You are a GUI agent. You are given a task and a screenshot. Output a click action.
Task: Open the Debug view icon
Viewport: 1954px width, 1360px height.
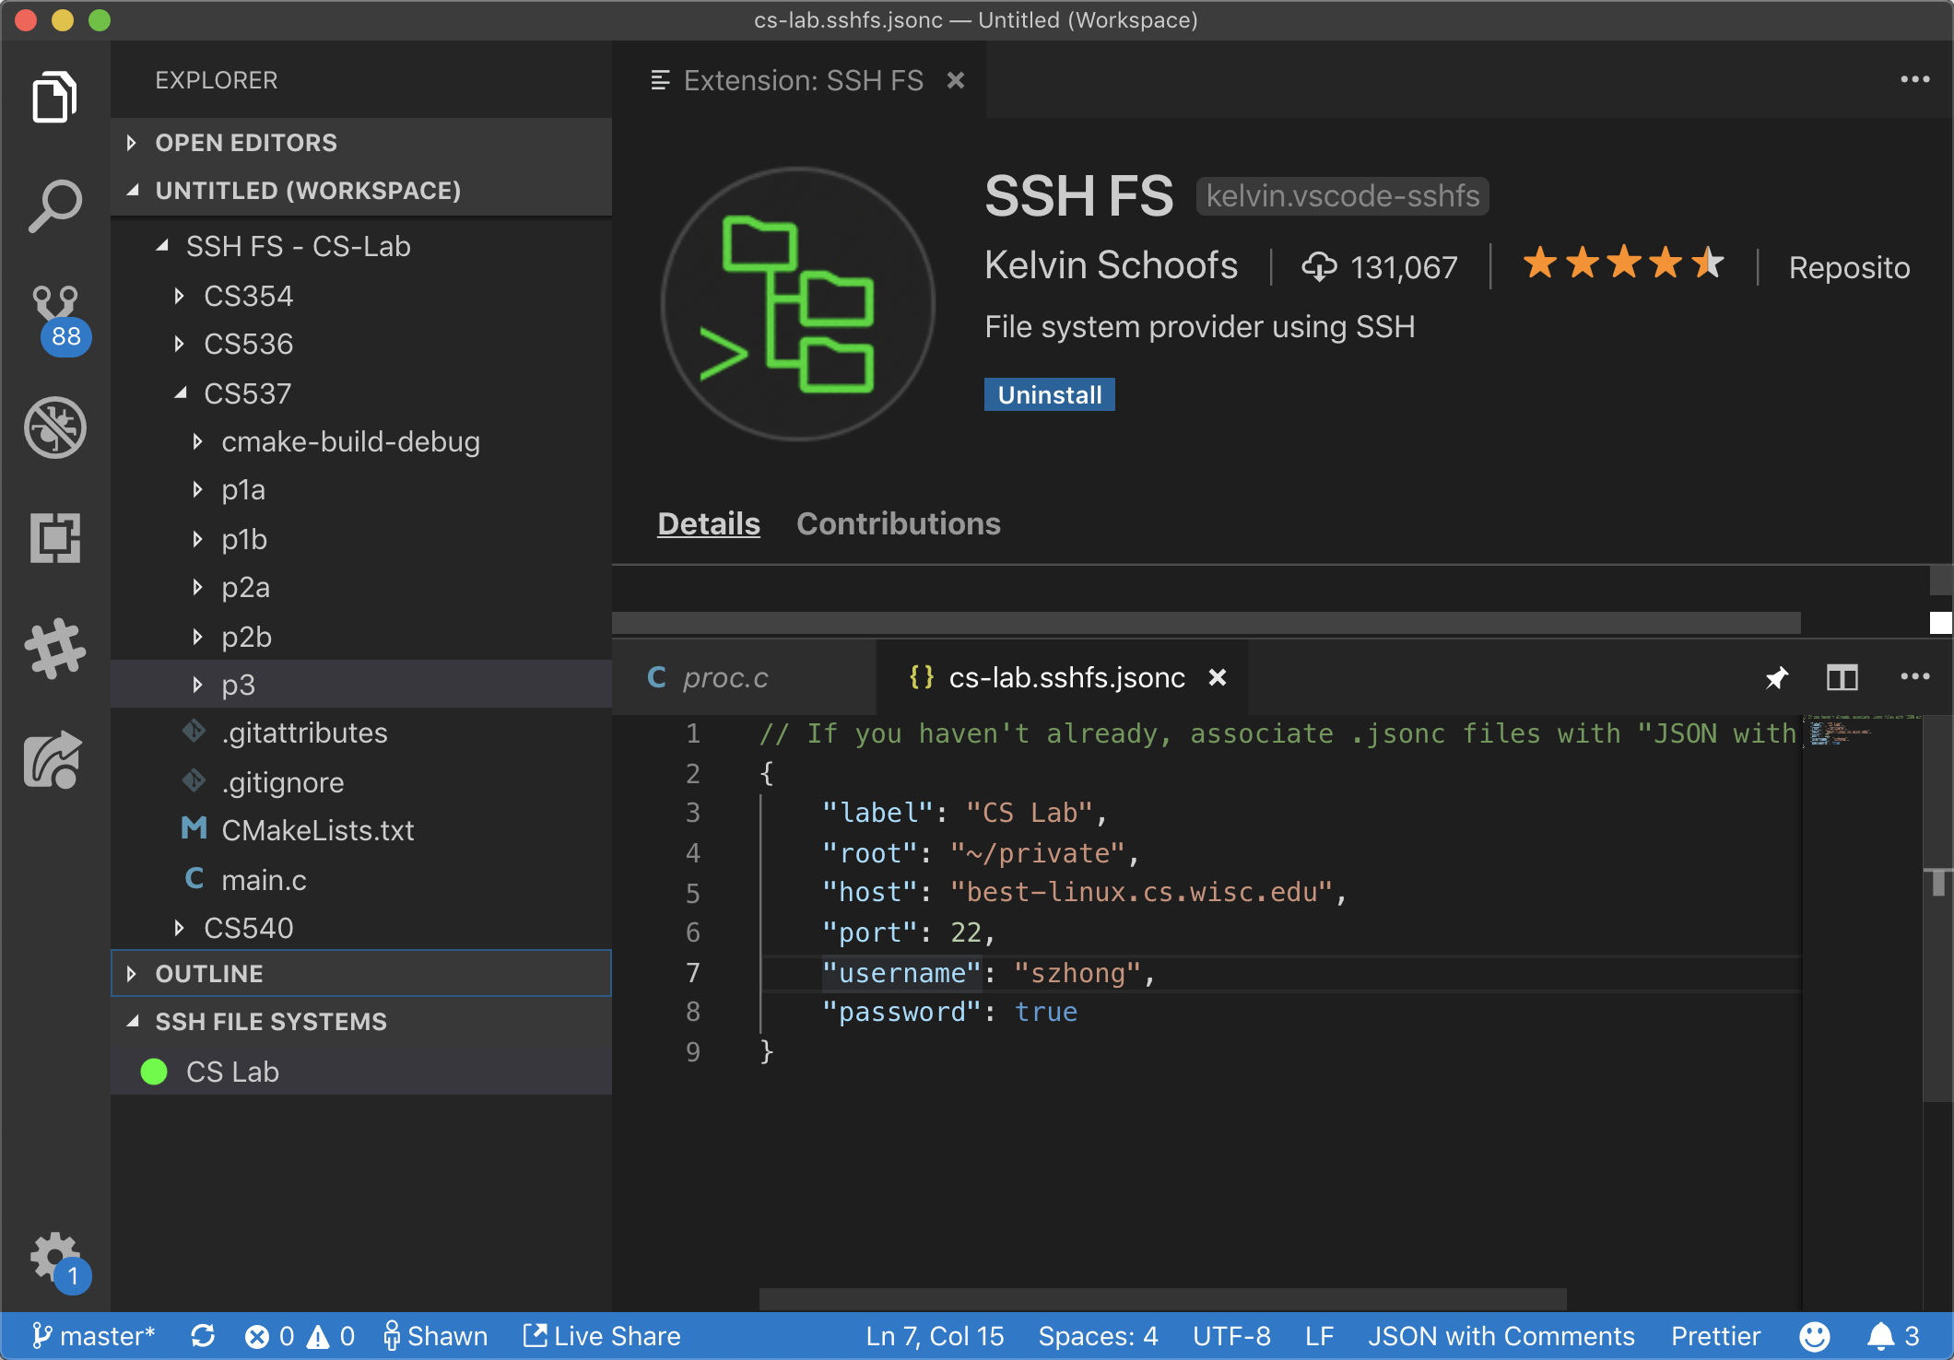tap(55, 428)
